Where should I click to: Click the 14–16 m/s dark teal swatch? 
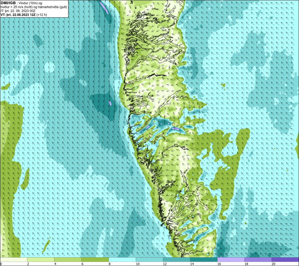click(204, 260)
